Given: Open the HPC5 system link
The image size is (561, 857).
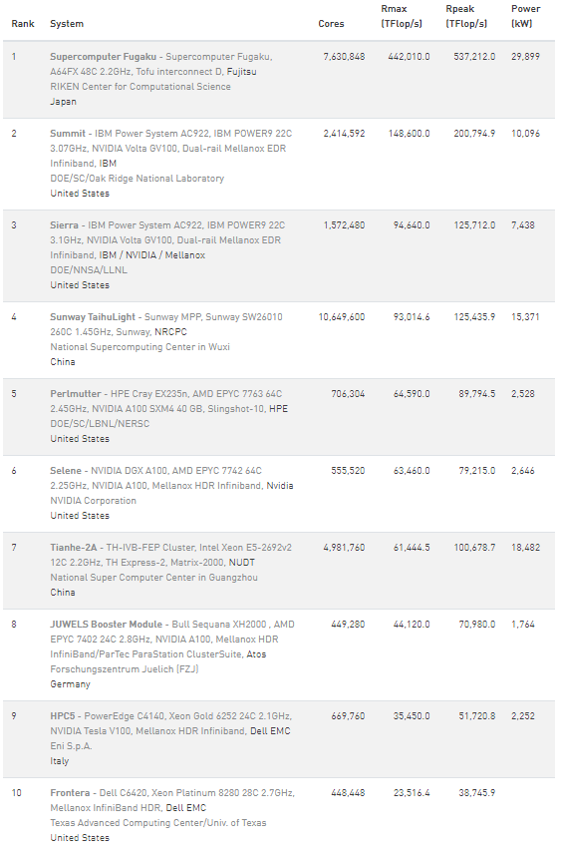Looking at the screenshot, I should pos(62,716).
